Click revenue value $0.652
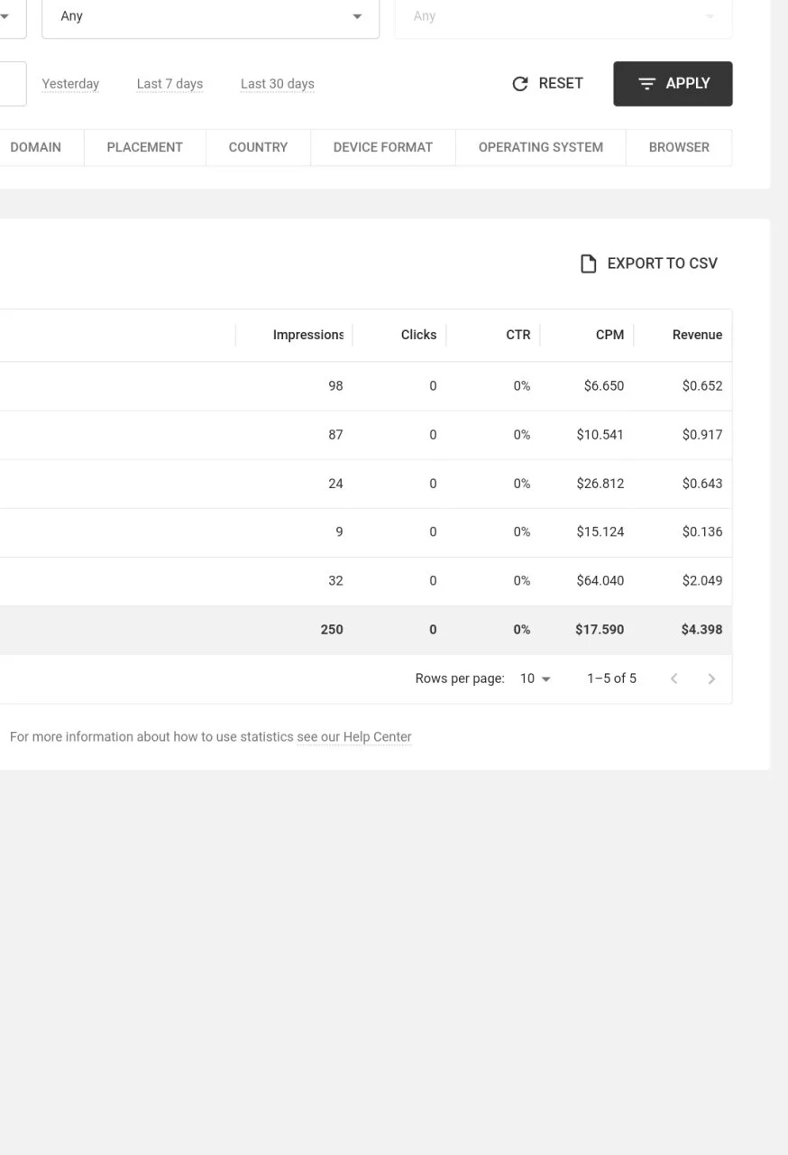The height and width of the screenshot is (1155, 788). [702, 386]
